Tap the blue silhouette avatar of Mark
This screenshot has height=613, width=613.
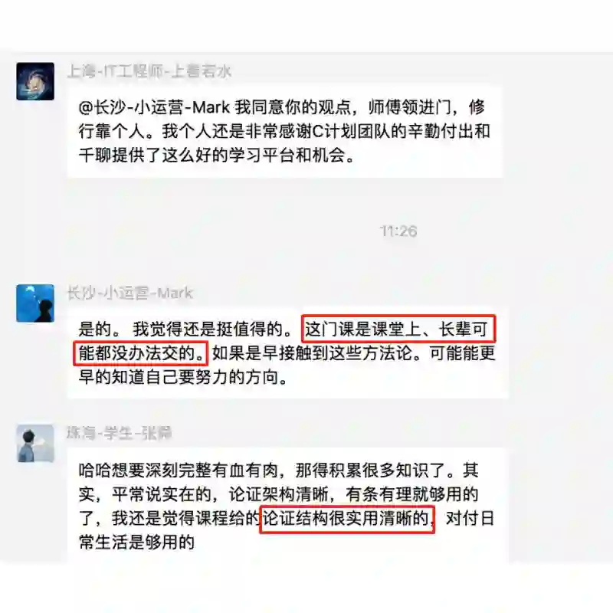(x=35, y=303)
